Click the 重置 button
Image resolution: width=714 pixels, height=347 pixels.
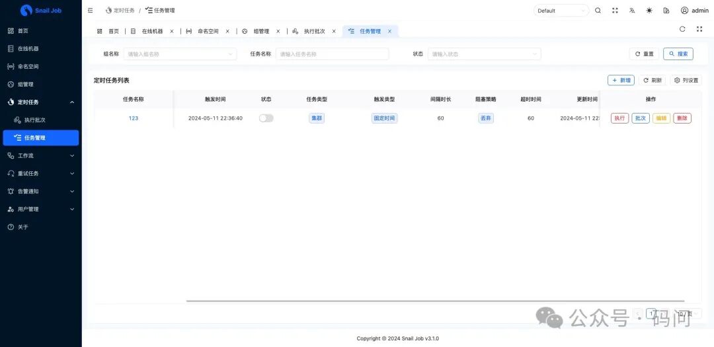(x=644, y=54)
